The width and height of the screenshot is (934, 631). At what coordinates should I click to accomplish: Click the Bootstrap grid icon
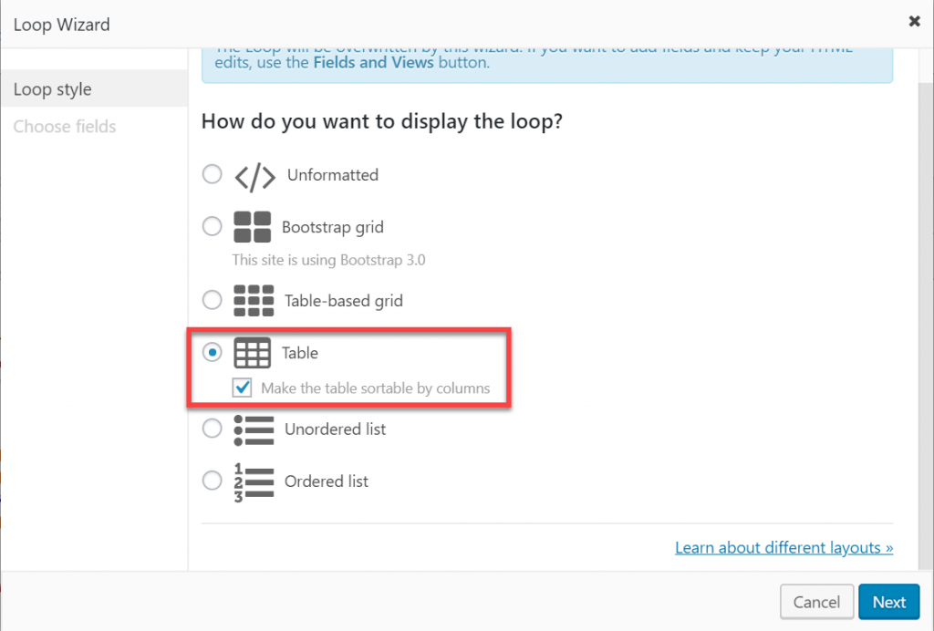(x=253, y=227)
